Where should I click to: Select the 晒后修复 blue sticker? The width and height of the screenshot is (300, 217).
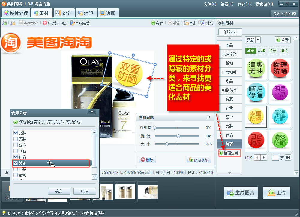(x=256, y=93)
